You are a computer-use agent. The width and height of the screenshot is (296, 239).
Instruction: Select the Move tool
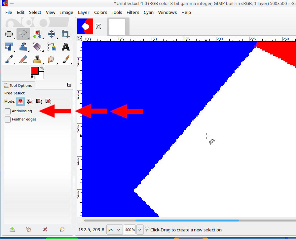click(x=51, y=34)
